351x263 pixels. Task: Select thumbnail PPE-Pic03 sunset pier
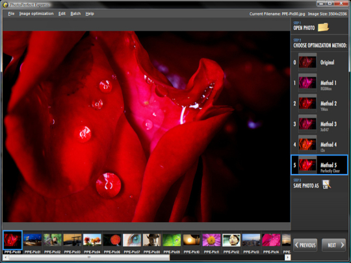tap(72, 240)
